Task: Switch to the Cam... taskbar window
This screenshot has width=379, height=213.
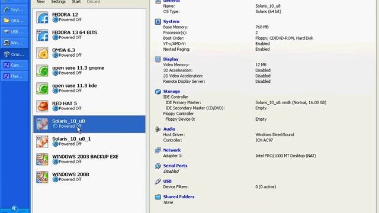Action: [14, 65]
